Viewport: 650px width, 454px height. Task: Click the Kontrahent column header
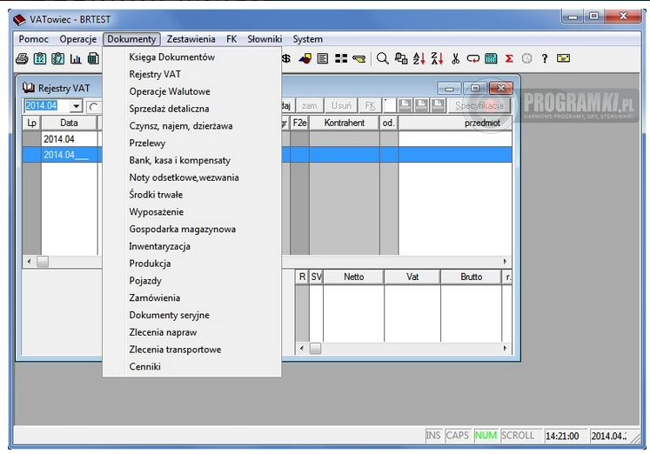point(344,123)
